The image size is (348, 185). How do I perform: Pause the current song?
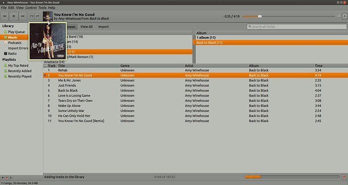coord(14,16)
